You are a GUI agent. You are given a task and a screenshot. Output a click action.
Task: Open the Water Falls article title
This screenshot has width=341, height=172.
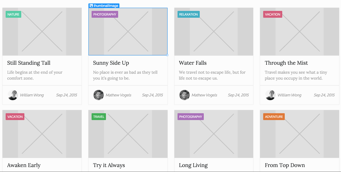(x=193, y=63)
